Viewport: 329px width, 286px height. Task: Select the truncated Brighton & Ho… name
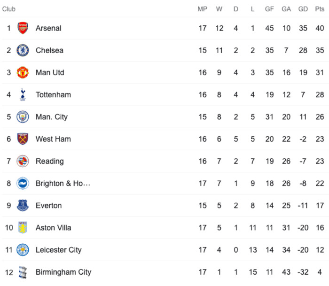[x=63, y=183]
